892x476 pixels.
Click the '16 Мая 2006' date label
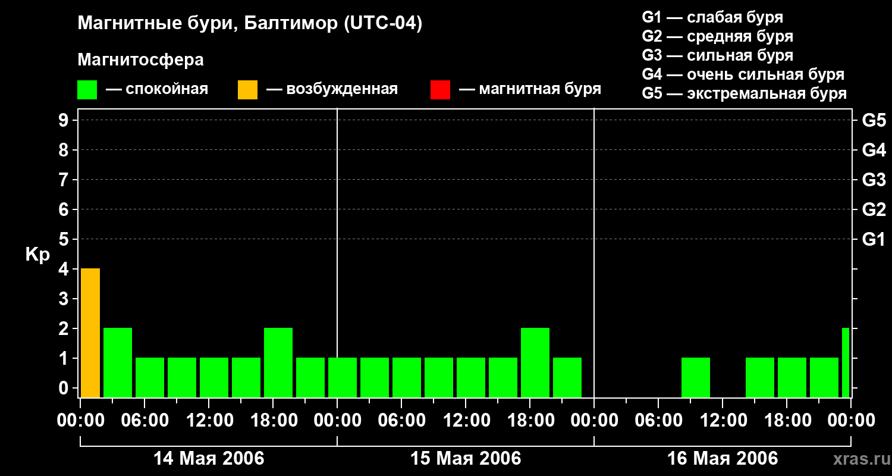(723, 458)
